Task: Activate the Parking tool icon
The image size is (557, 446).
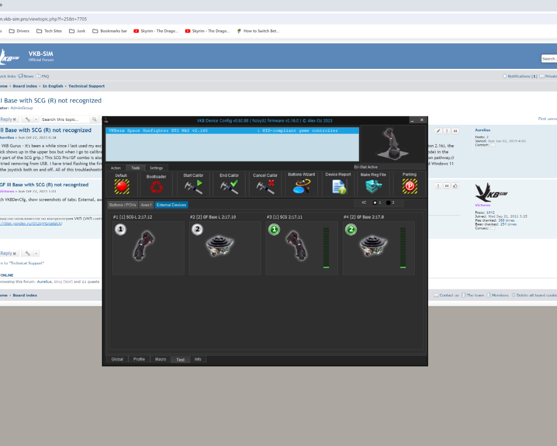Action: [410, 186]
